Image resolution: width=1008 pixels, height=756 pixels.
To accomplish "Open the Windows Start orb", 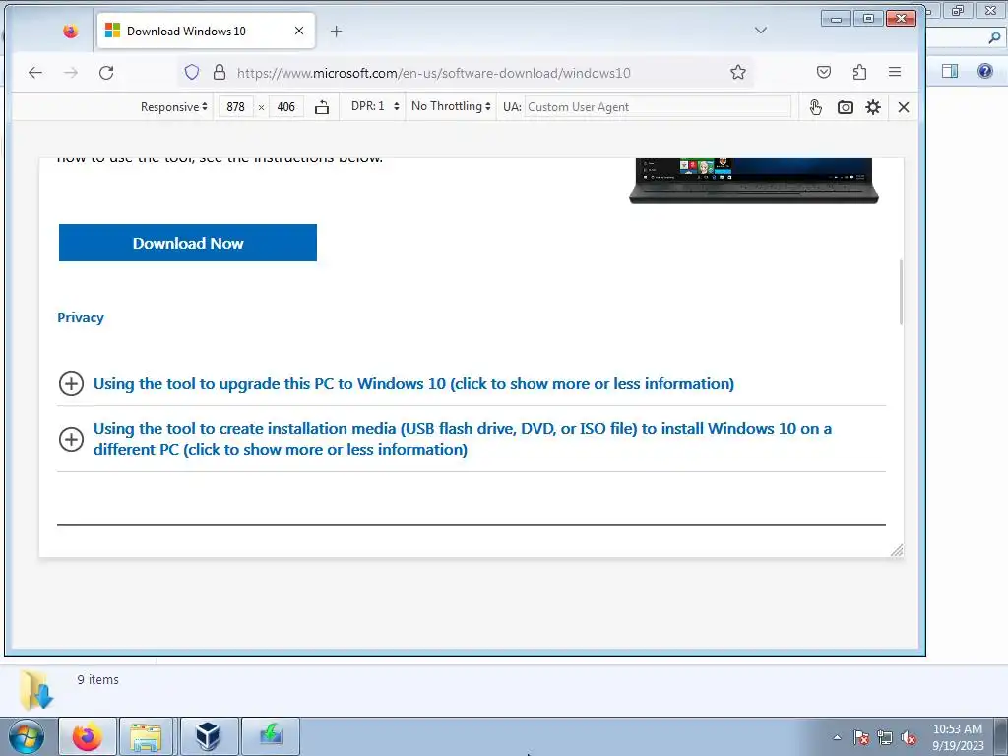I will click(27, 736).
